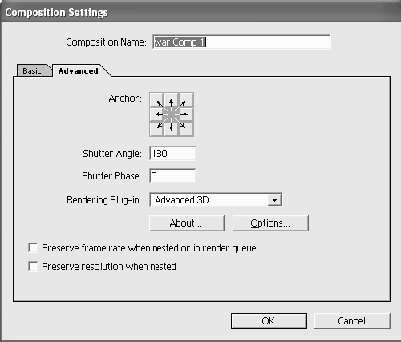The height and width of the screenshot is (342, 401).
Task: Set anchor to center square
Action: click(172, 115)
